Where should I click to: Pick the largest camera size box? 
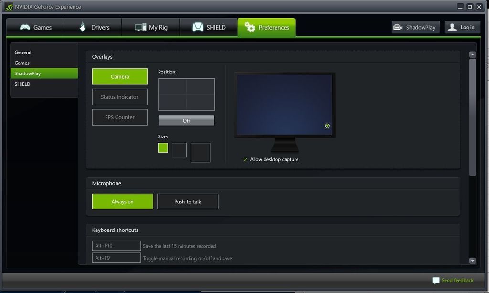coord(201,152)
